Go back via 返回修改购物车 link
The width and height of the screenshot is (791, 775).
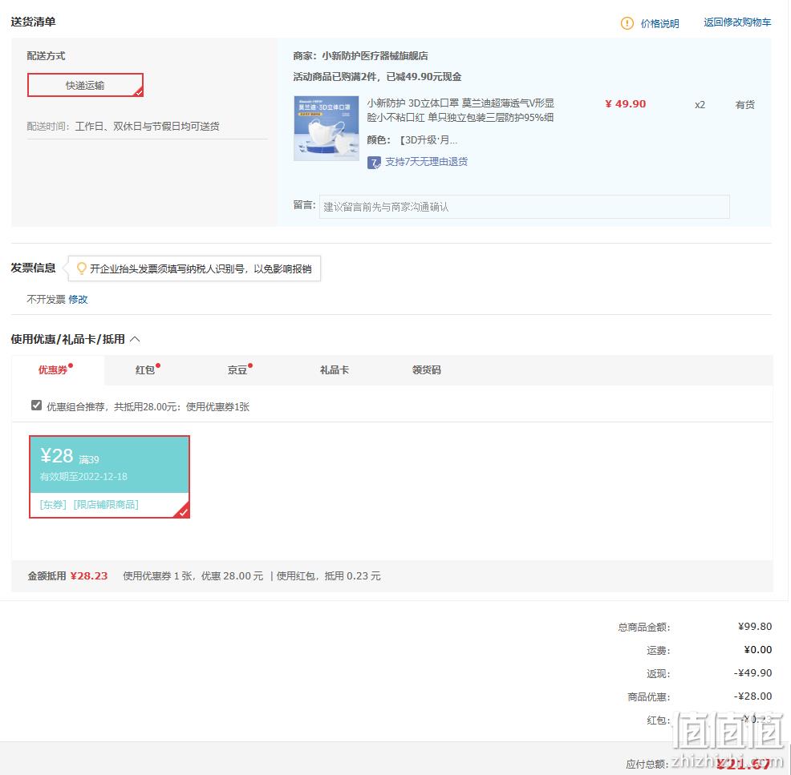coord(737,22)
